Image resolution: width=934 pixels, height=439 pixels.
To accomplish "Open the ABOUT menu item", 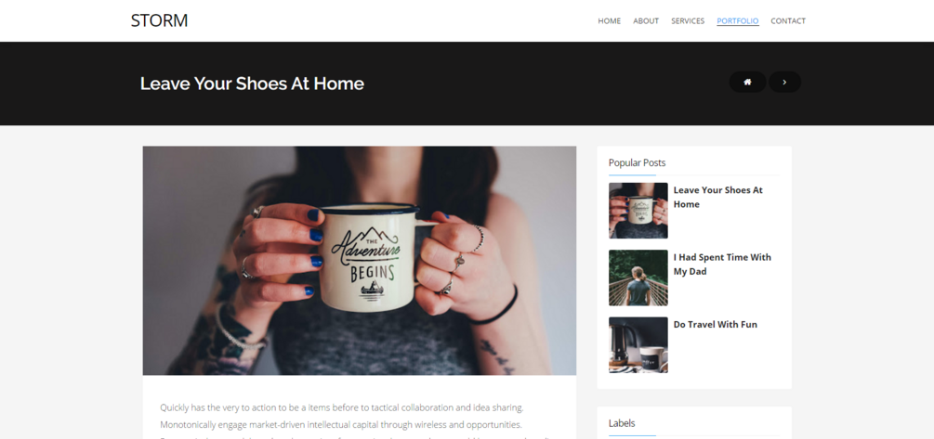I will pyautogui.click(x=646, y=20).
